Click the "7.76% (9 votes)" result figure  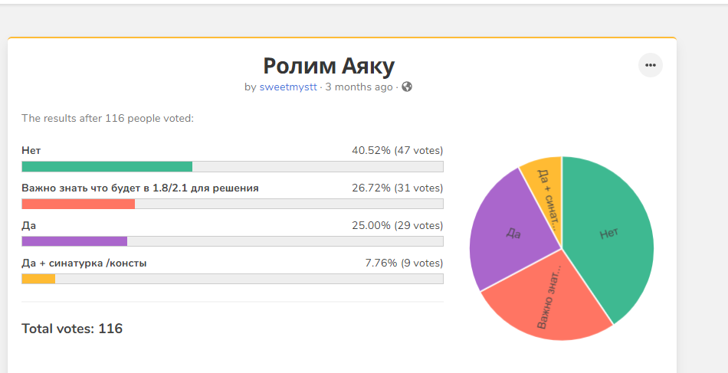pos(404,263)
